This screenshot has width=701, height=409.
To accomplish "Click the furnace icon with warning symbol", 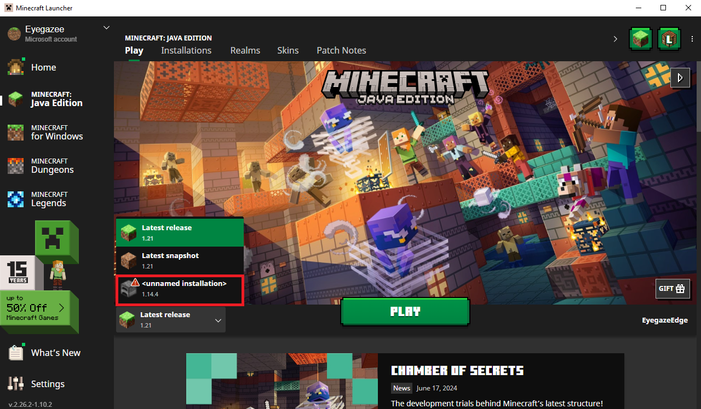I will point(130,287).
